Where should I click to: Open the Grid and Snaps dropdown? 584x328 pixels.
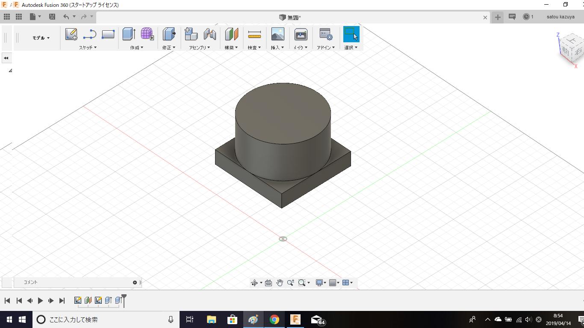tap(334, 283)
